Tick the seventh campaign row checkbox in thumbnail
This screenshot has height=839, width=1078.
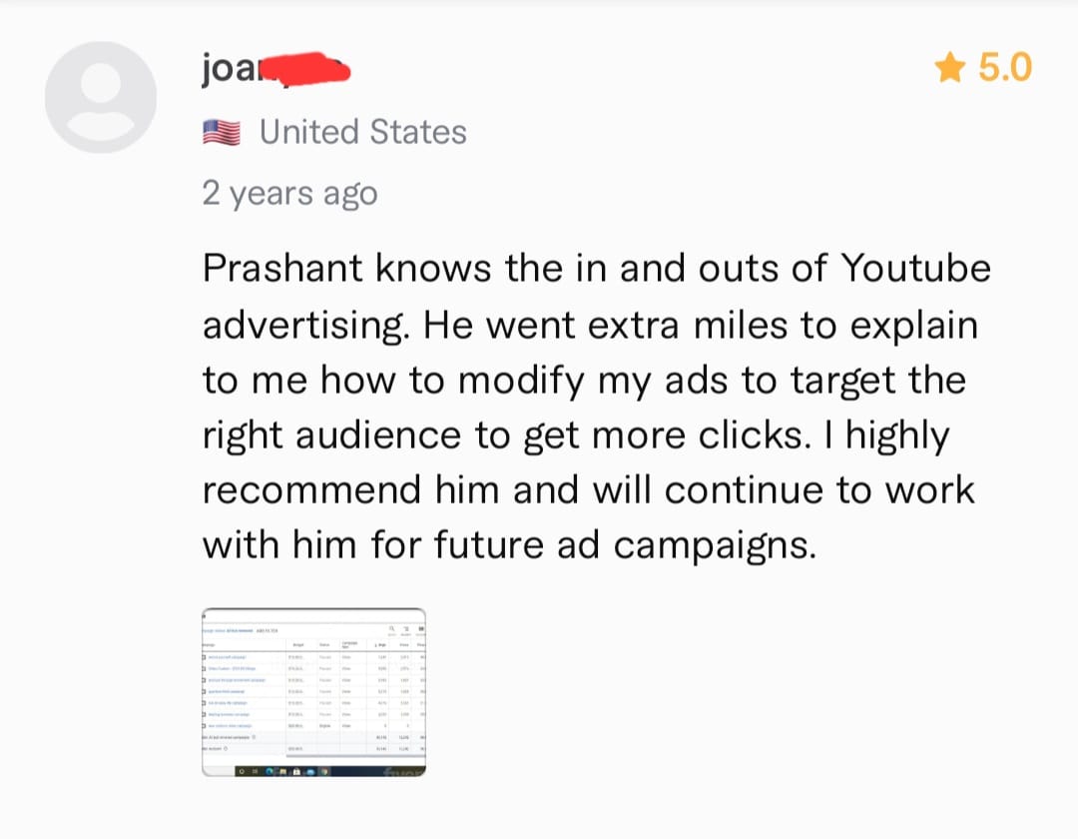point(204,726)
